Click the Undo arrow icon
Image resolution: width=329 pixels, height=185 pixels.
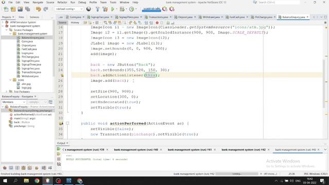(x=38, y=9)
